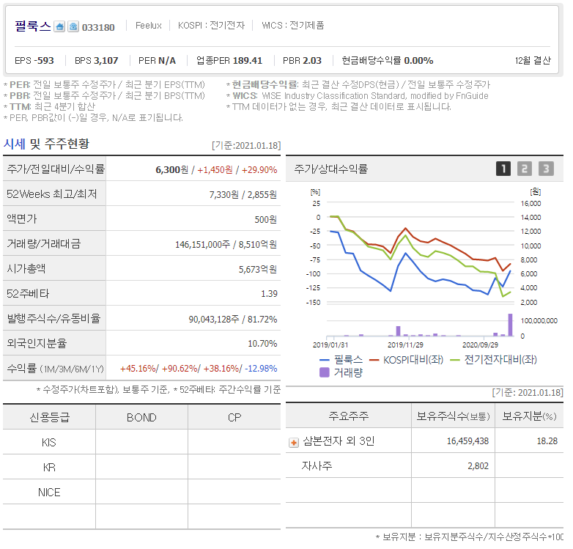Screen dimensions: 573x549
Task: Click KOSPI : 전기전자 classification text
Action: coord(211,25)
